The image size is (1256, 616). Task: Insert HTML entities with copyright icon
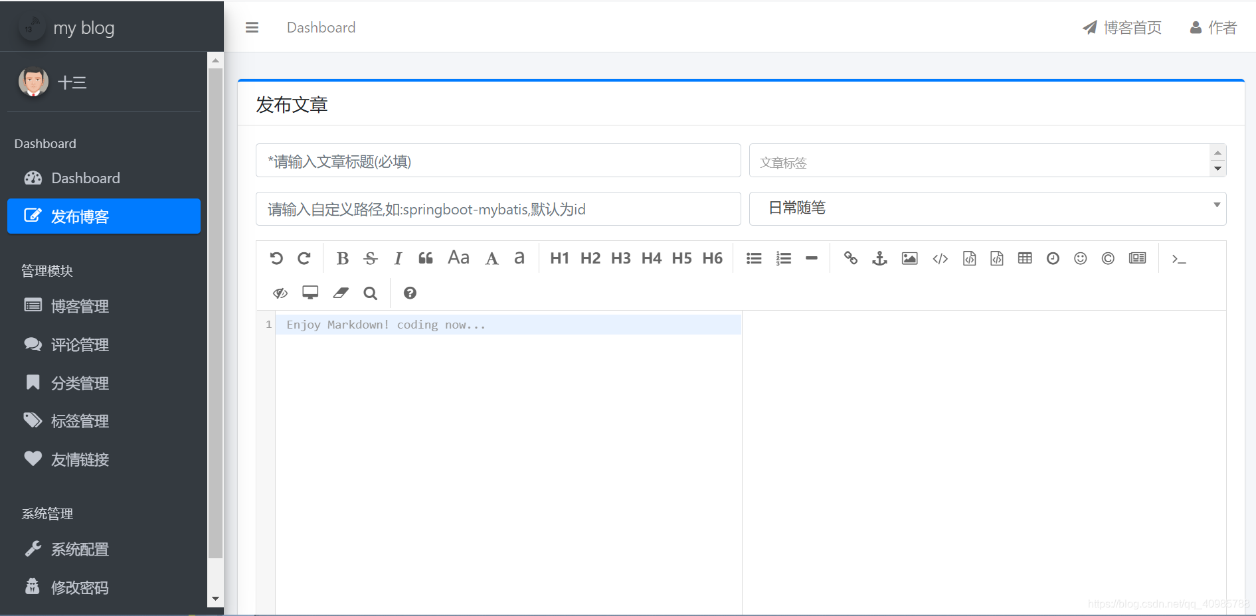[1108, 258]
